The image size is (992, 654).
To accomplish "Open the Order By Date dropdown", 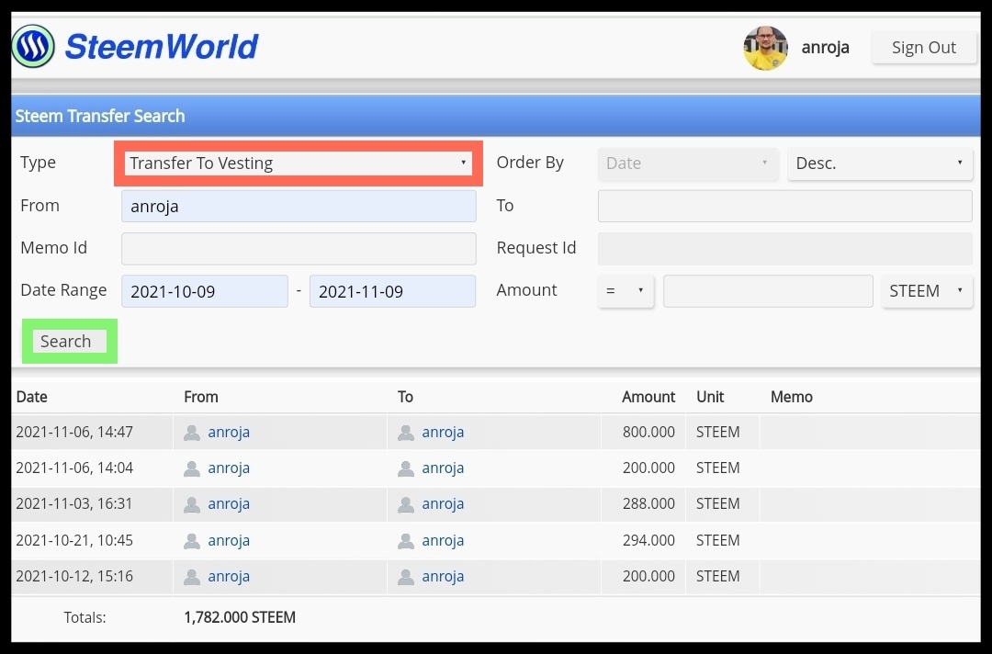I will click(x=688, y=163).
